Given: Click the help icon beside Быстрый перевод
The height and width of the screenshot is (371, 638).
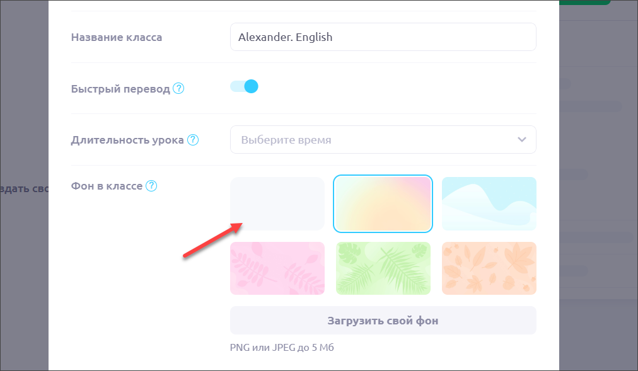Looking at the screenshot, I should point(178,89).
